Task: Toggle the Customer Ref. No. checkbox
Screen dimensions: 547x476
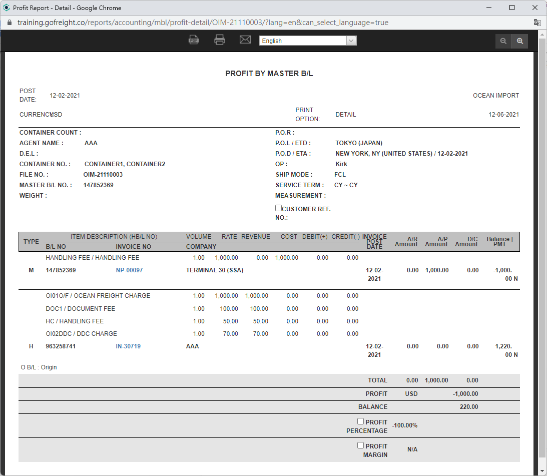Action: [x=278, y=208]
